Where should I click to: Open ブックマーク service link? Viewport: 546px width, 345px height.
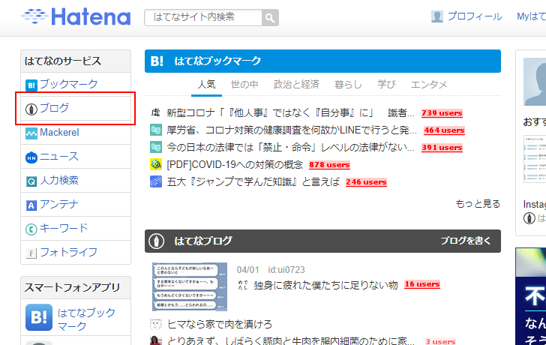coord(68,84)
